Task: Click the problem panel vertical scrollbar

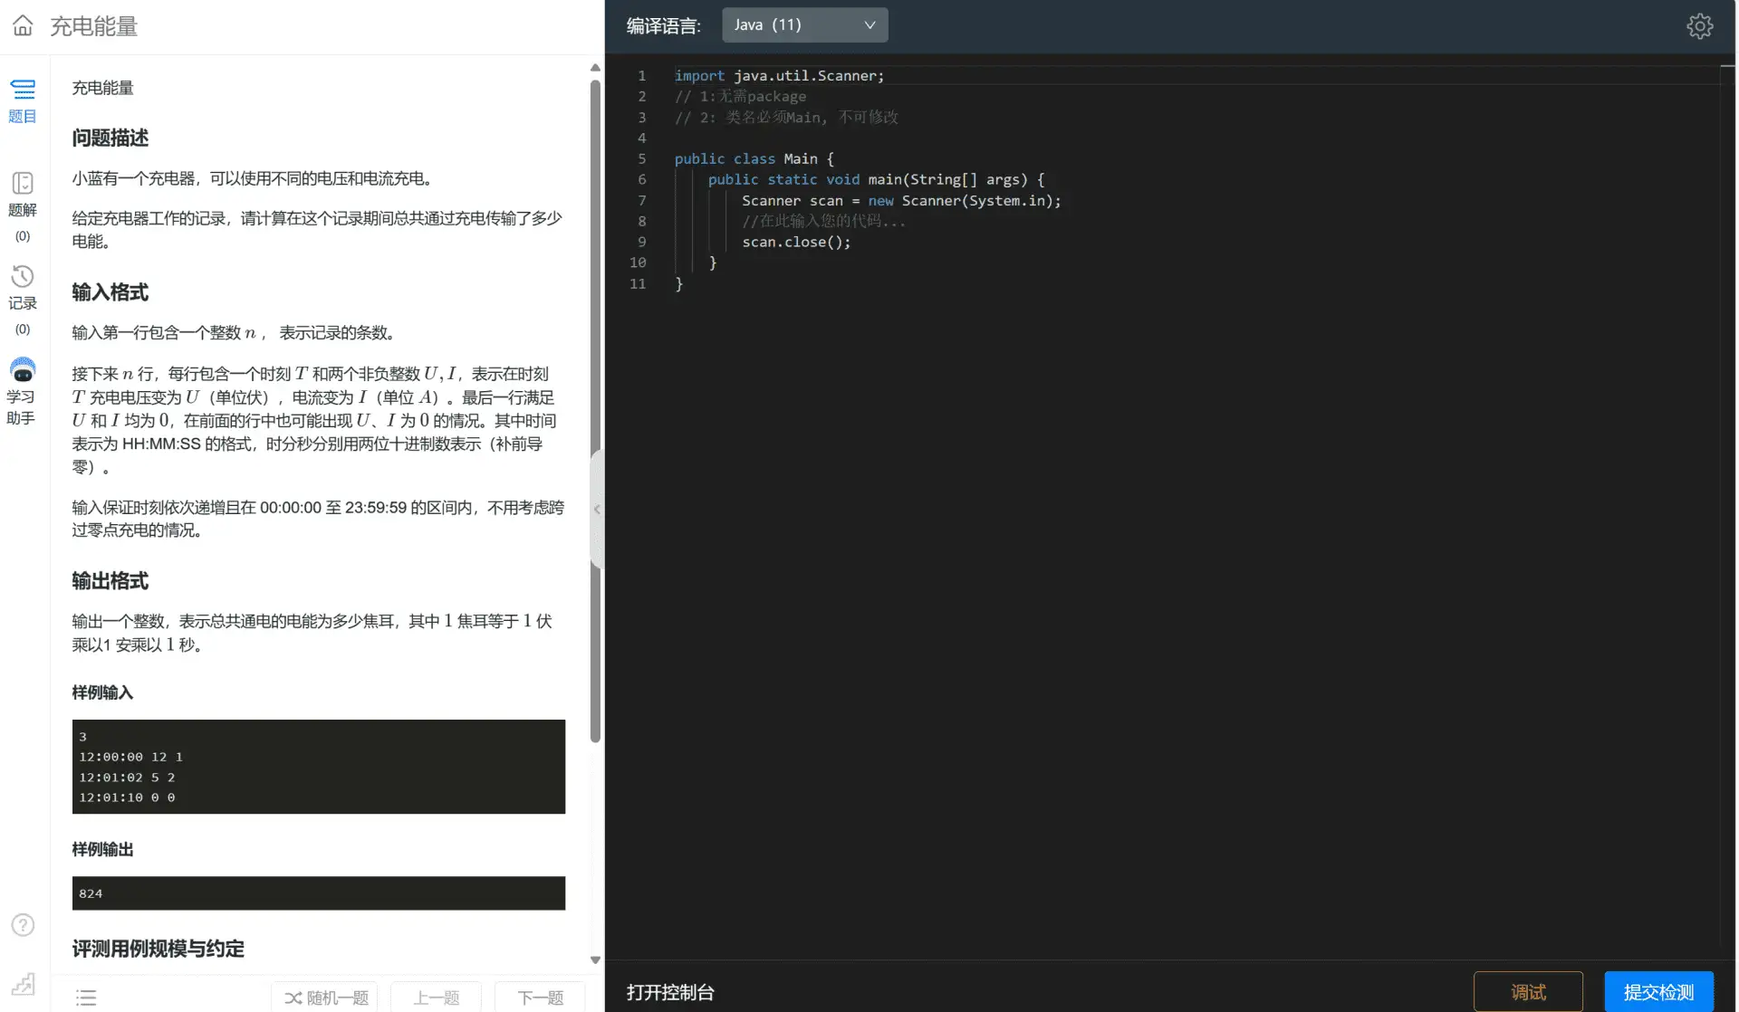Action: [x=595, y=412]
